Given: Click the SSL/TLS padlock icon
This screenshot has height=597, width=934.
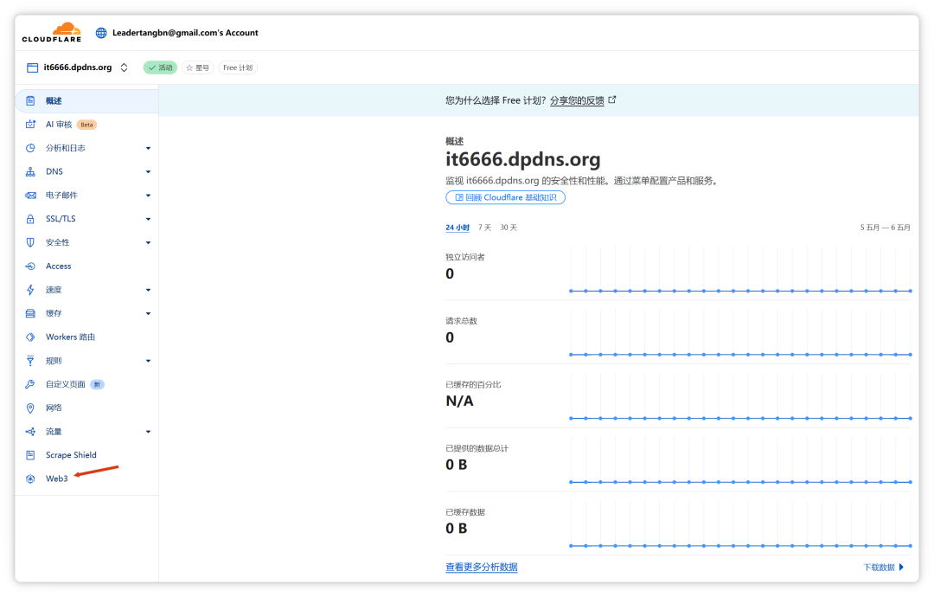Looking at the screenshot, I should [x=30, y=219].
